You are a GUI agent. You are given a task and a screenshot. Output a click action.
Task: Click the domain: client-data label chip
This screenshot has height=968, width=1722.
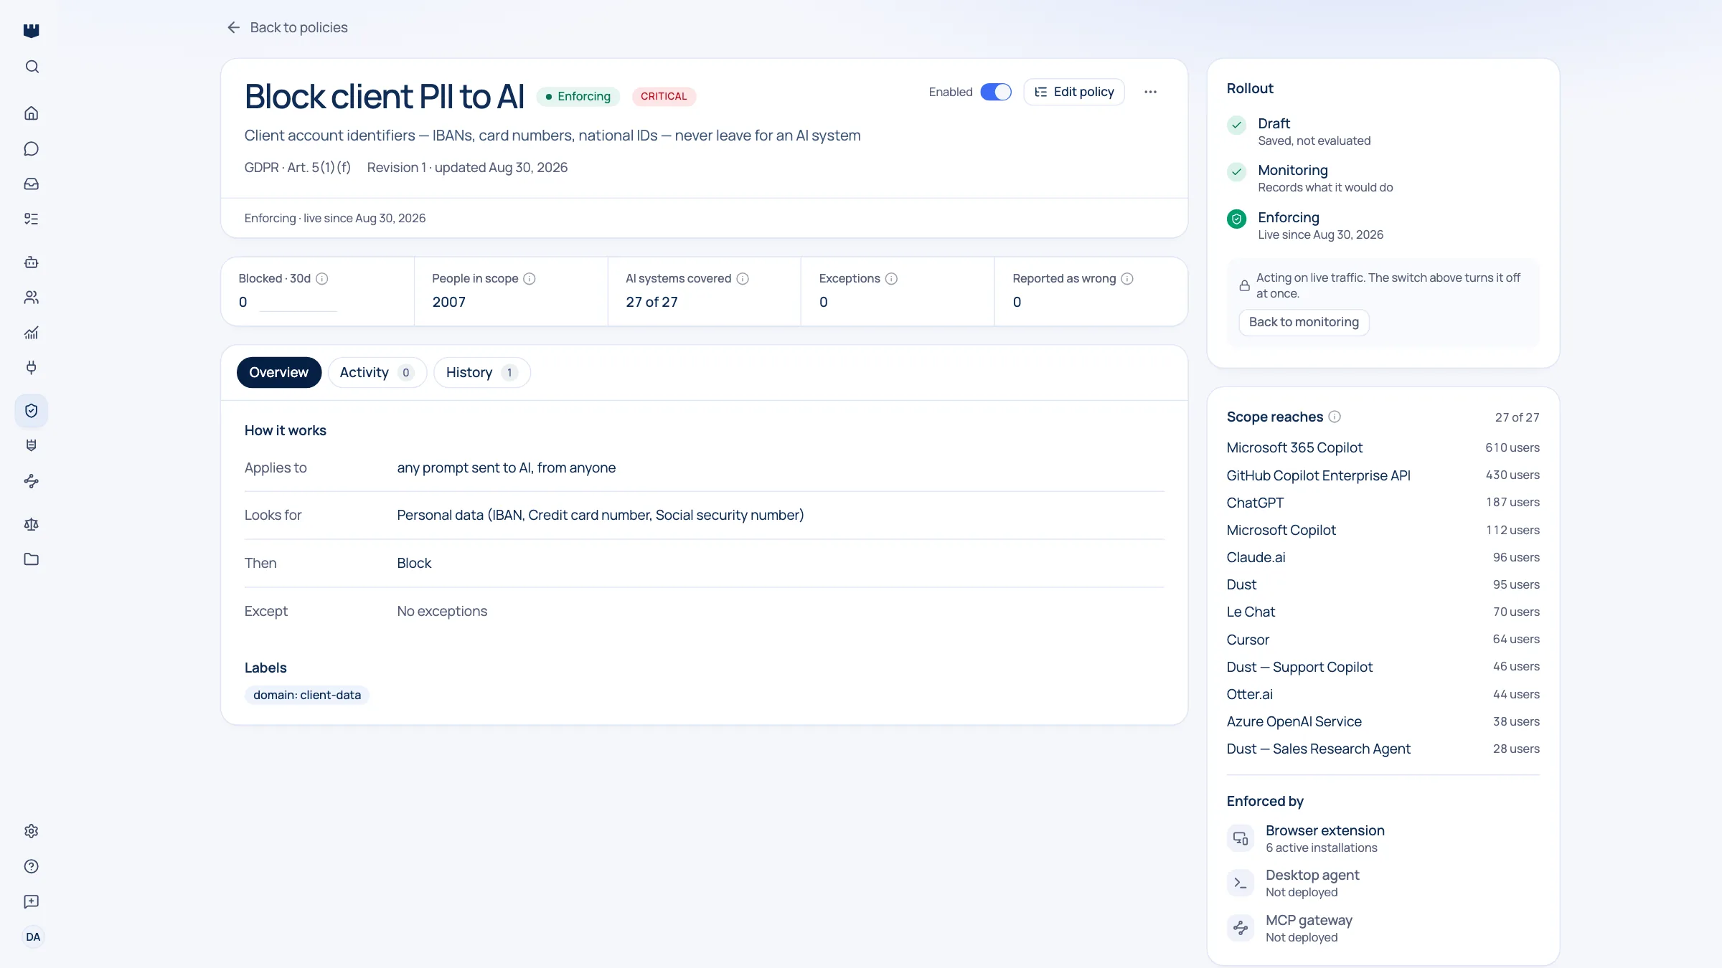[x=307, y=695]
